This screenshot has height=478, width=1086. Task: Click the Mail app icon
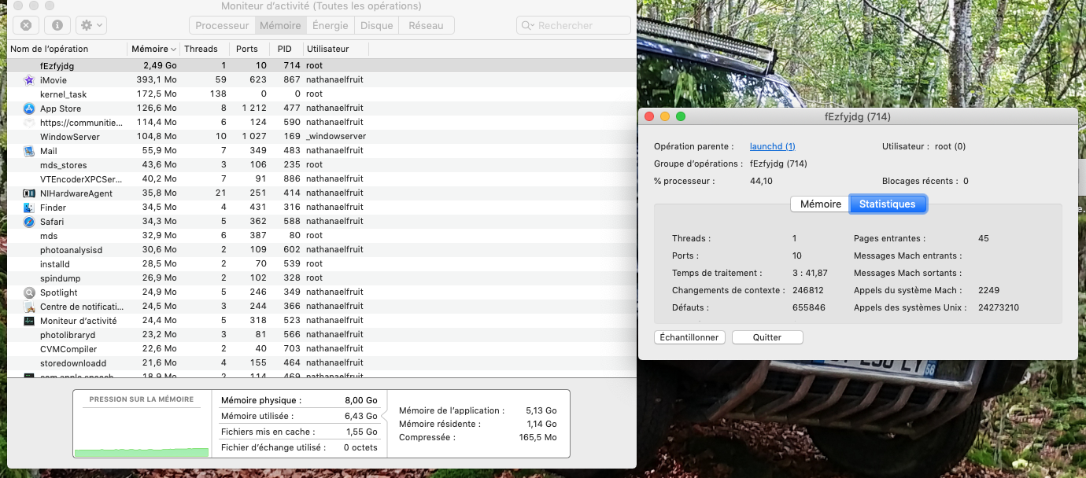pyautogui.click(x=28, y=151)
